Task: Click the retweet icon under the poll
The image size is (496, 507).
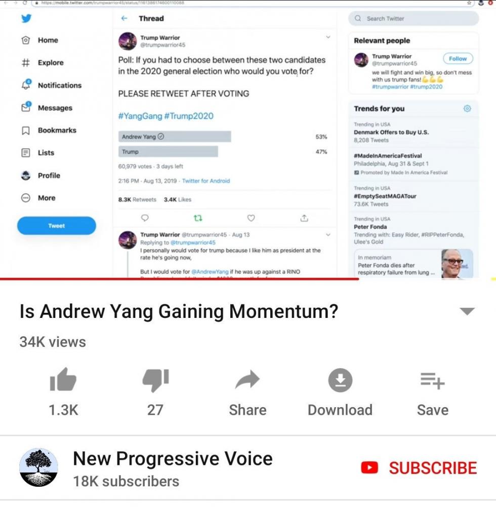Action: (198, 218)
